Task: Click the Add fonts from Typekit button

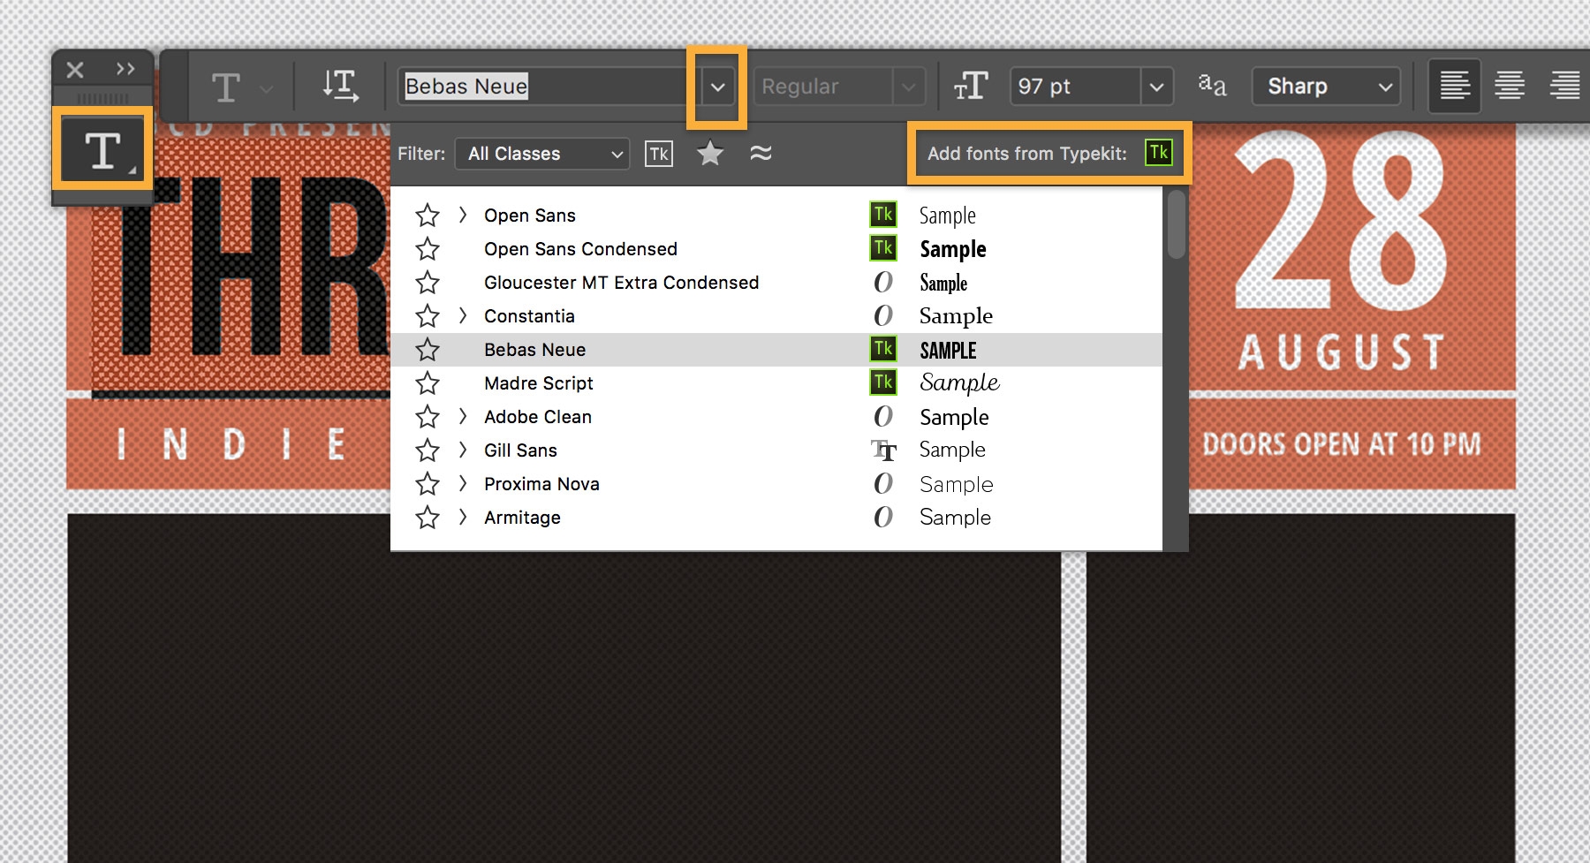Action: (1159, 153)
